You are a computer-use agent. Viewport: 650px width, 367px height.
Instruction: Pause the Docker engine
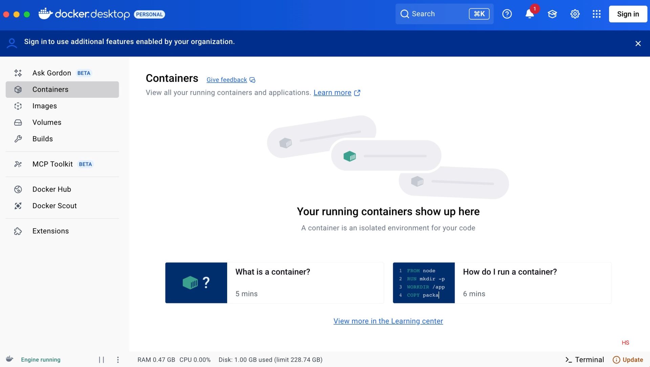[x=101, y=360]
